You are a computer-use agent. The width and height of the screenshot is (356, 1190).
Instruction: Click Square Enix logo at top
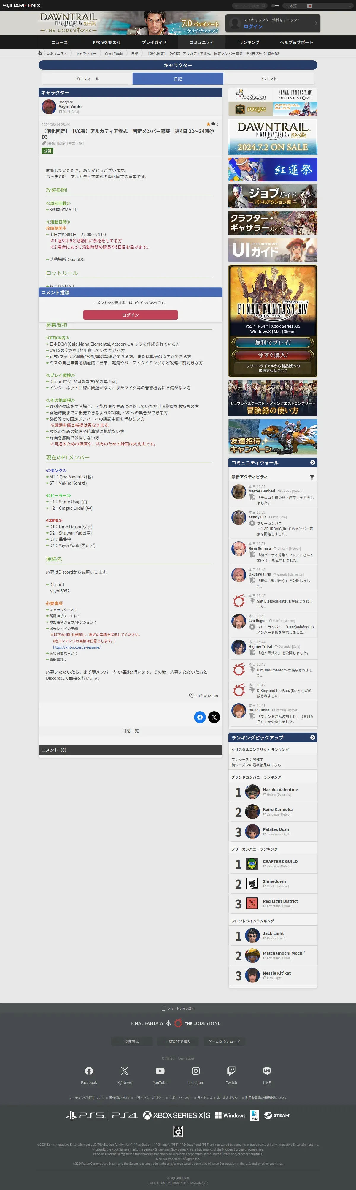21,6
